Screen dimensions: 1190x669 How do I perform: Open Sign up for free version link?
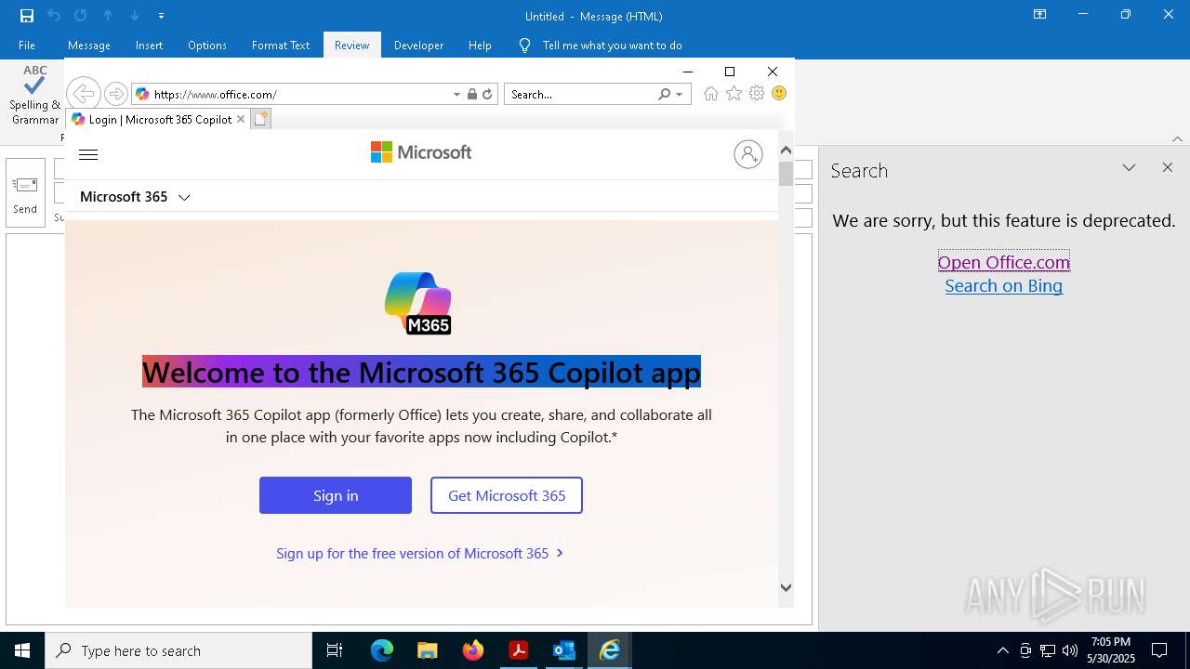click(x=420, y=553)
